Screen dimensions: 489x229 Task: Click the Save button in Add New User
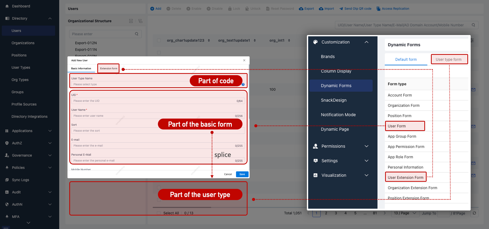point(242,174)
